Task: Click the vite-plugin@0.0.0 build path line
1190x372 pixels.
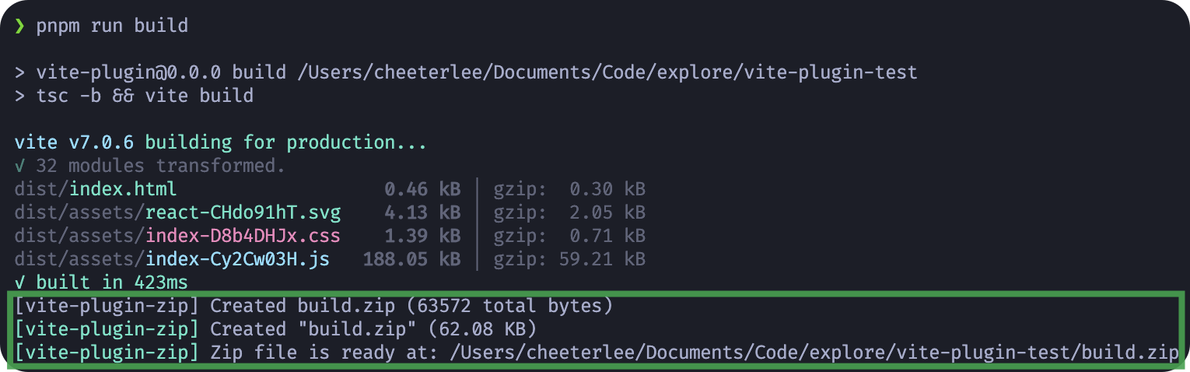Action: [466, 72]
